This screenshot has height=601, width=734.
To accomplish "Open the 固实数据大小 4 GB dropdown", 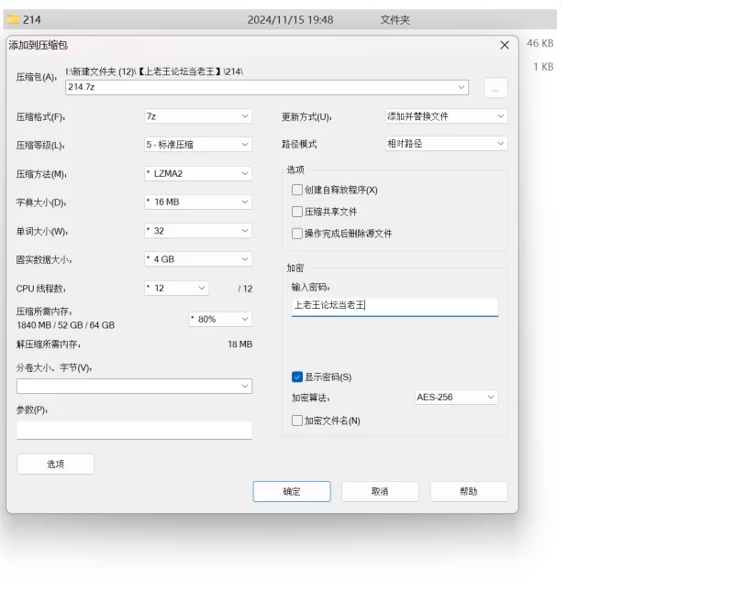I will 198,259.
